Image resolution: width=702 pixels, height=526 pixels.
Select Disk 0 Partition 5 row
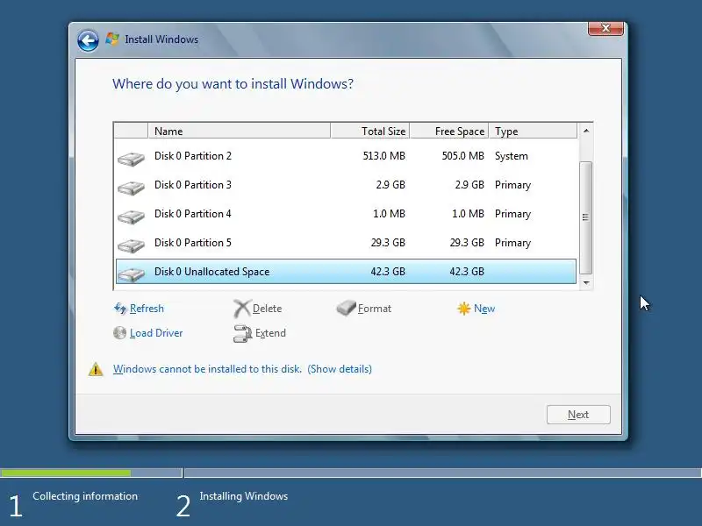346,243
